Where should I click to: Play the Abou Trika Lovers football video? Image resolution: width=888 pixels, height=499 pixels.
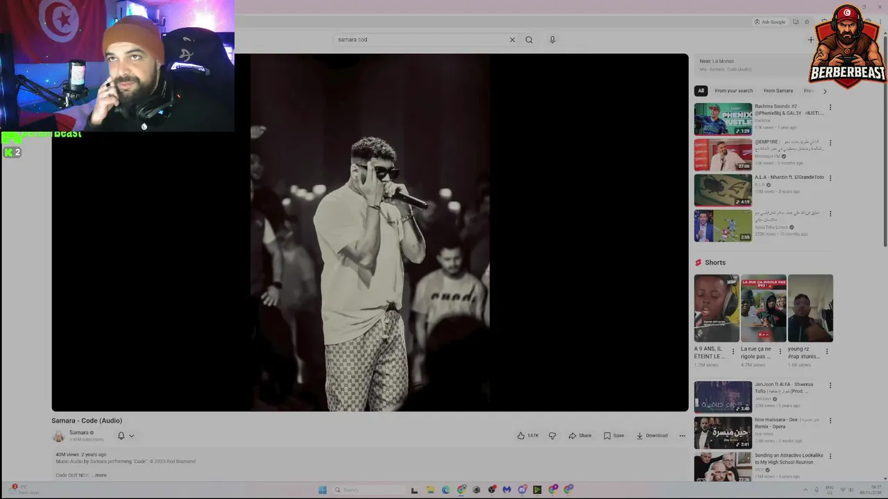point(723,225)
